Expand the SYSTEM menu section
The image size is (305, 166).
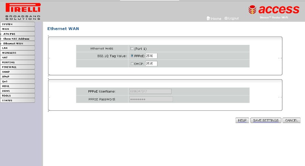[17, 24]
